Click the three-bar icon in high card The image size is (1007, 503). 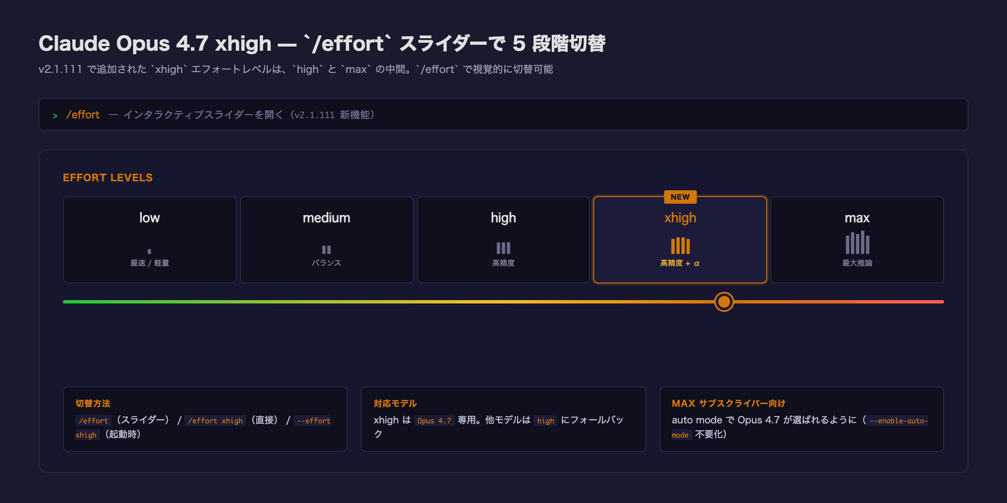[x=503, y=248]
